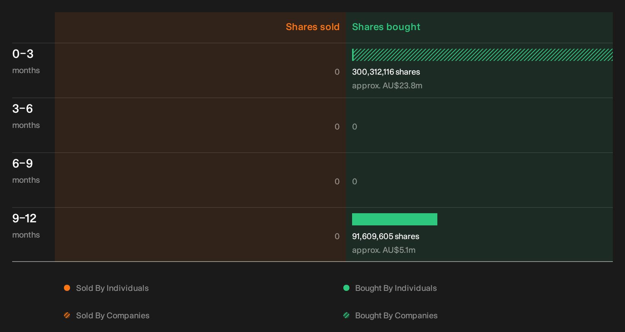Click the Bought By Individuals legend label
This screenshot has width=625, height=332.
(x=396, y=288)
